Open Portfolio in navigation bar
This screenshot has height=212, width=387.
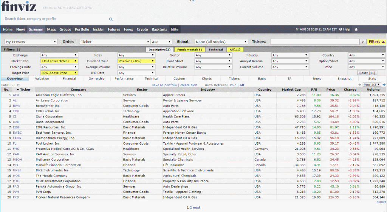pos(82,29)
